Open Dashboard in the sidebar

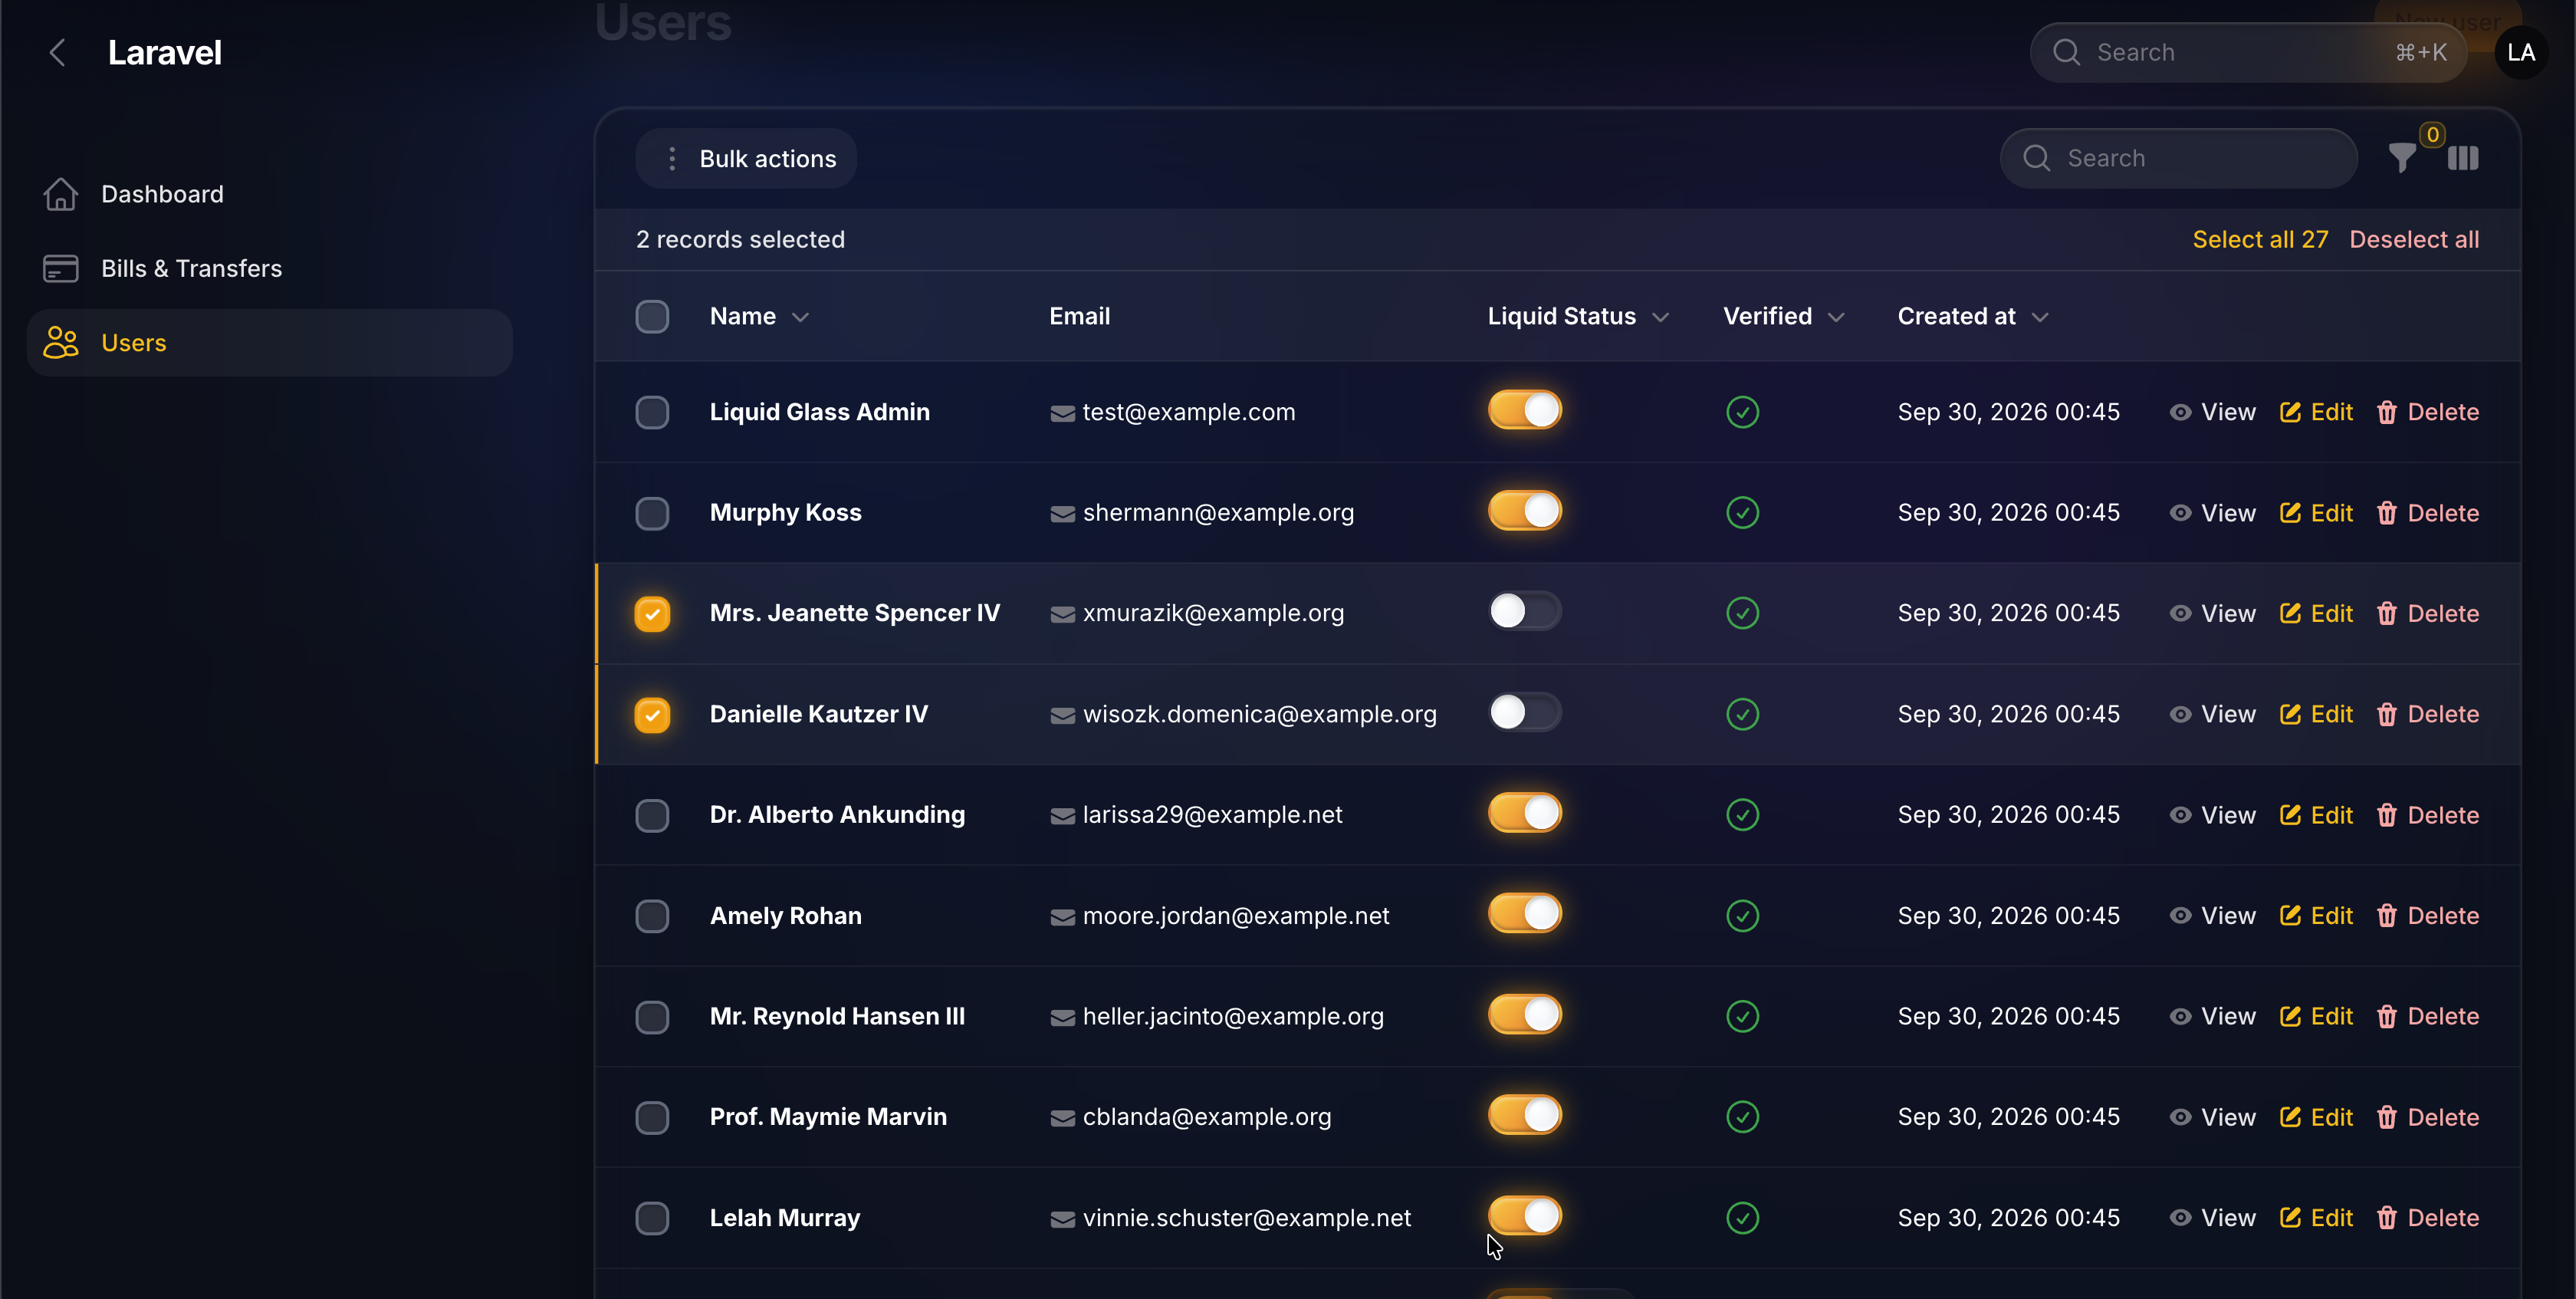[270, 194]
